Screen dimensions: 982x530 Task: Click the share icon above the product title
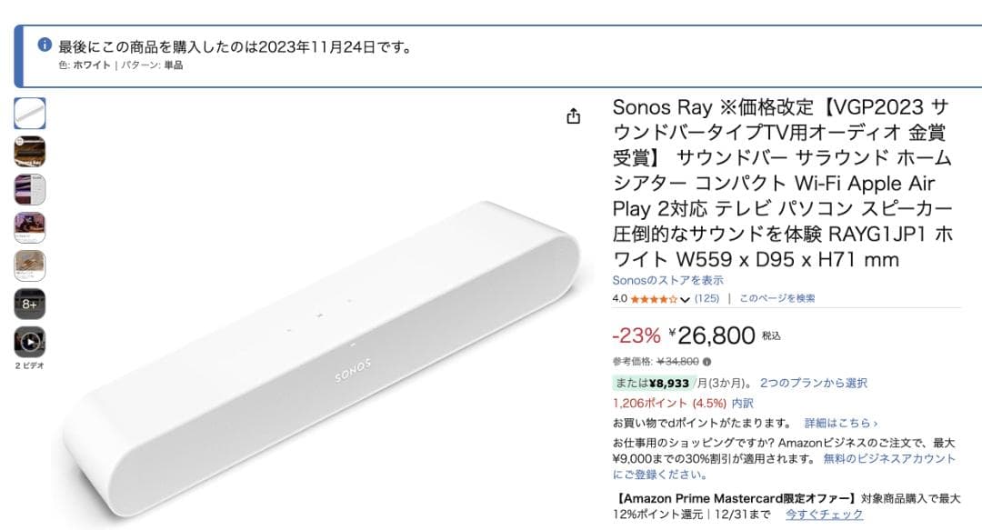573,116
